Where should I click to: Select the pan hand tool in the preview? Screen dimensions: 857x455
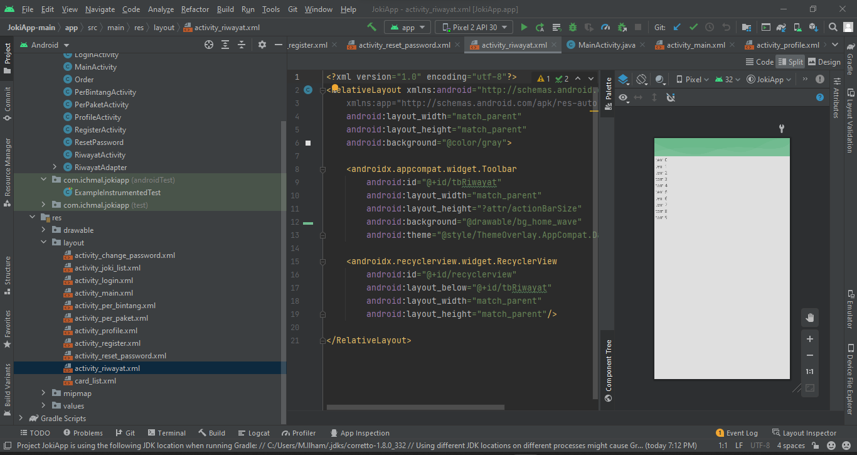810,318
